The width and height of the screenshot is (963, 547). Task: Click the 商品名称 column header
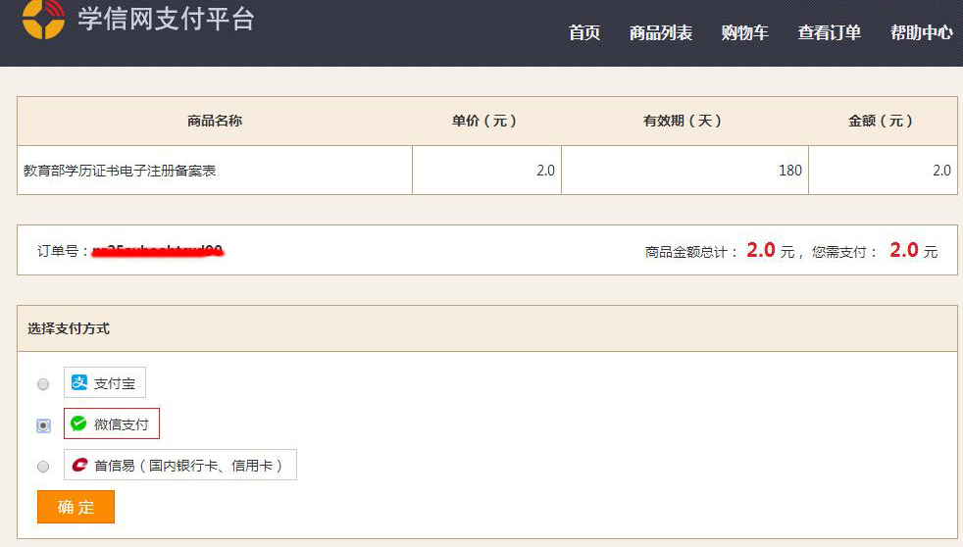click(x=215, y=121)
